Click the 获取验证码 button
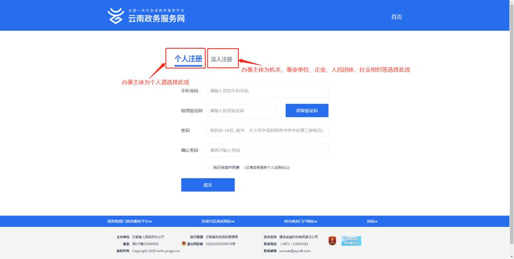The height and width of the screenshot is (259, 514). 307,110
